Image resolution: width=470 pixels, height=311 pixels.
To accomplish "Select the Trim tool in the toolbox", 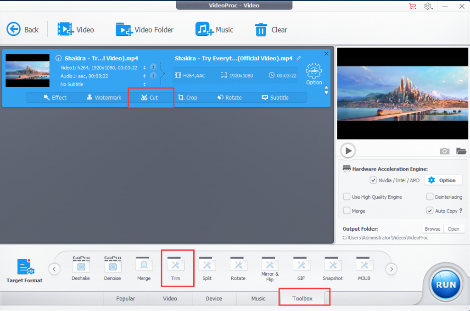I will click(177, 267).
